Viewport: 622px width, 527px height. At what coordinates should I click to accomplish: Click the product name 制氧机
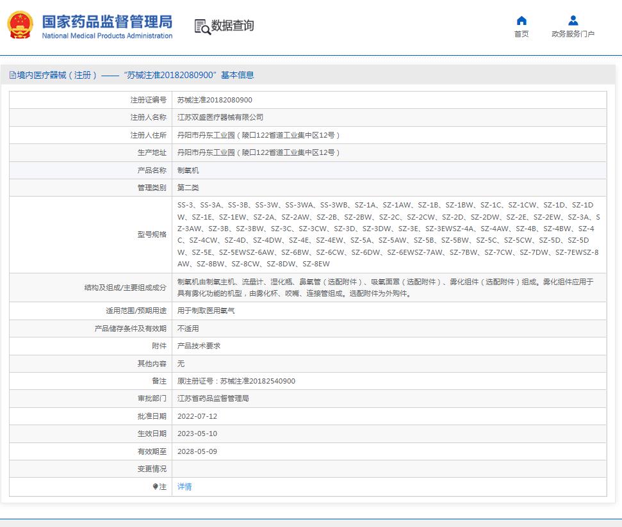click(x=188, y=171)
